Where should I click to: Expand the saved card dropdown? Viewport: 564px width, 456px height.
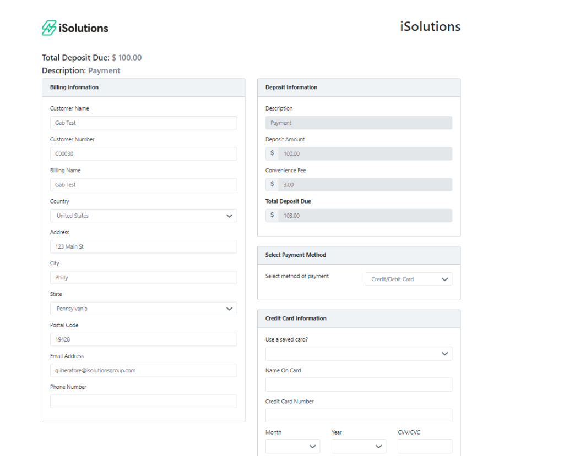(x=359, y=354)
